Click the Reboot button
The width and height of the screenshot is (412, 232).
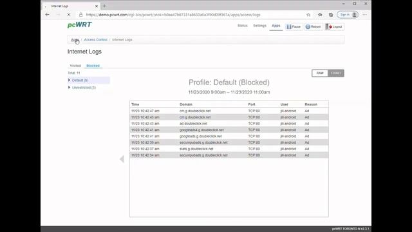tap(314, 26)
